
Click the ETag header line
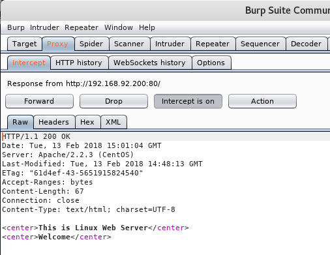point(72,173)
